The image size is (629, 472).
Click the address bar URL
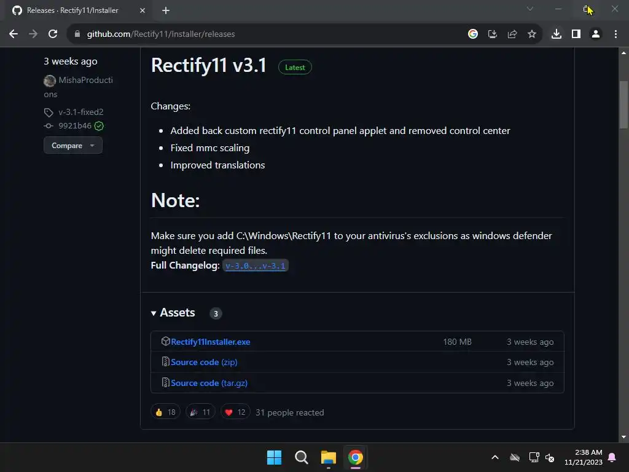pyautogui.click(x=161, y=34)
